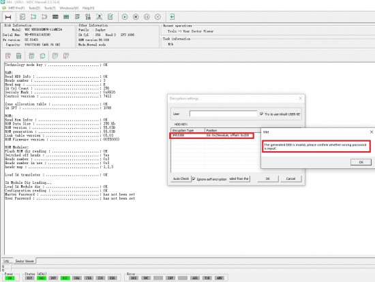Click the teal memory chip icon
The width and height of the screenshot is (375, 282).
(66, 17)
